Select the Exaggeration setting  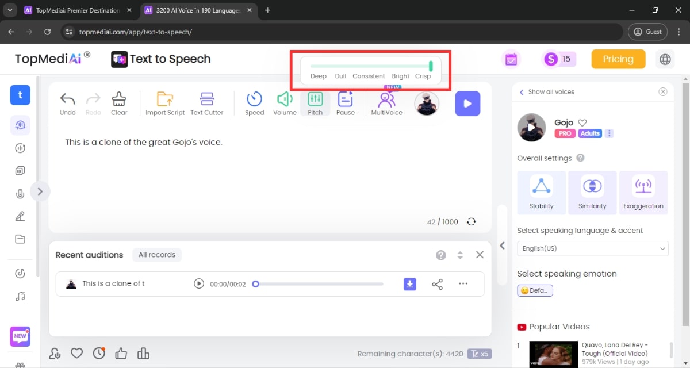click(x=643, y=193)
